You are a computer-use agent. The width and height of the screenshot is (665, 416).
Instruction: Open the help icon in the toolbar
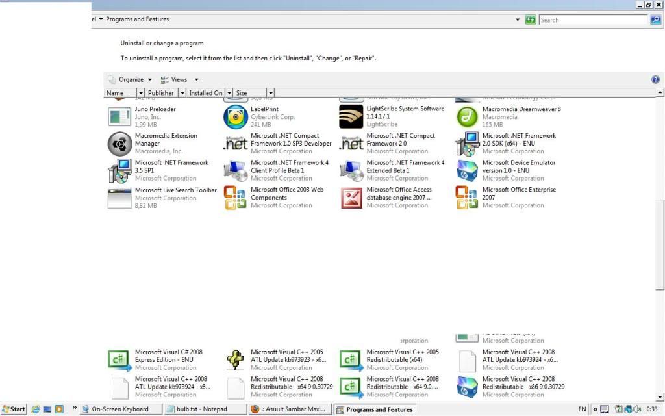click(655, 79)
